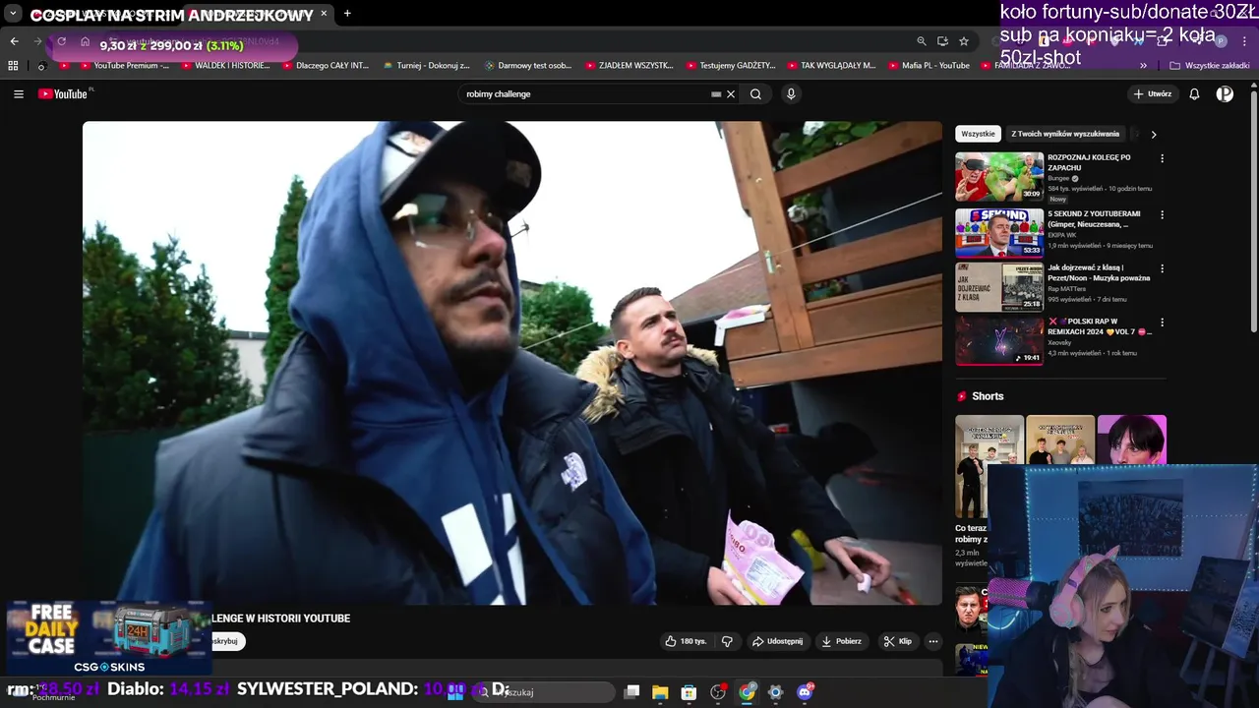Open the Rap MATTers channel link
Image resolution: width=1259 pixels, height=708 pixels.
click(1067, 289)
